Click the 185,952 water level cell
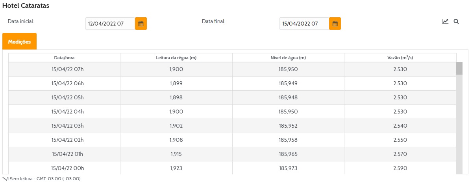Viewport: 470px width, 183px height. [288, 126]
